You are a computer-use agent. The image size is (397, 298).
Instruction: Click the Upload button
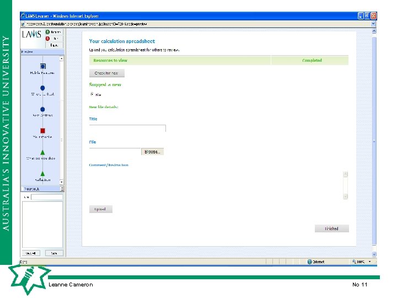click(100, 209)
